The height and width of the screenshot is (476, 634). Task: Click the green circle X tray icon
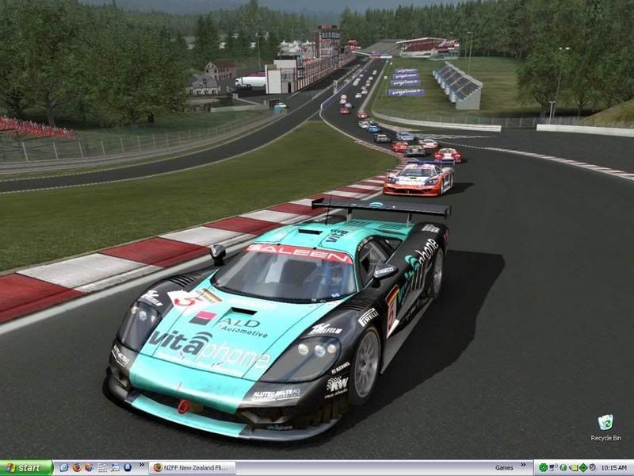563,468
